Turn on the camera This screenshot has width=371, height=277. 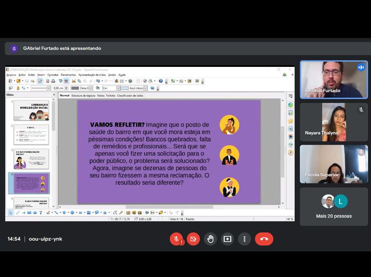point(193,239)
